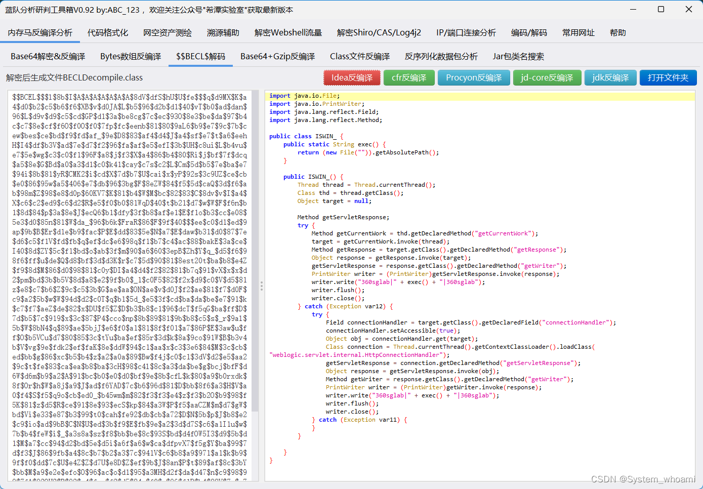This screenshot has width=703, height=489.
Task: Click 打开文件夹 to open folder
Action: click(668, 77)
